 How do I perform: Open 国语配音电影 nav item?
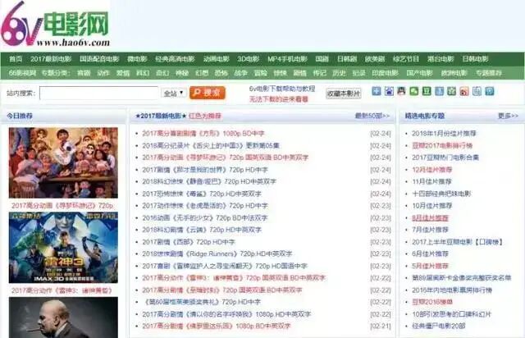point(99,59)
